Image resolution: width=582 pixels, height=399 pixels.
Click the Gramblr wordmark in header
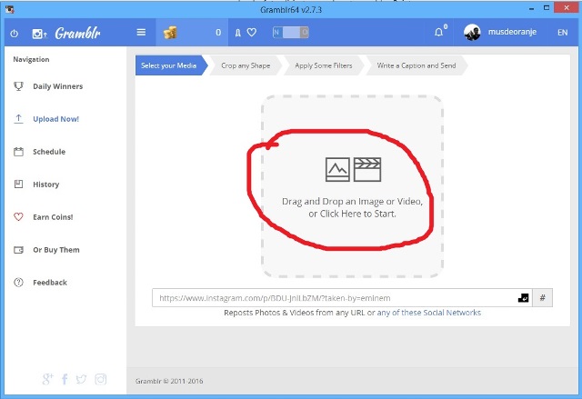[x=78, y=34]
